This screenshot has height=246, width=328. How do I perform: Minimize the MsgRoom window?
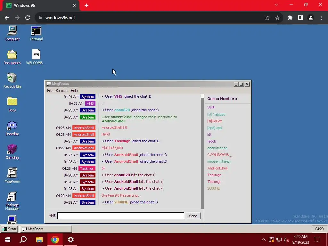click(236, 84)
